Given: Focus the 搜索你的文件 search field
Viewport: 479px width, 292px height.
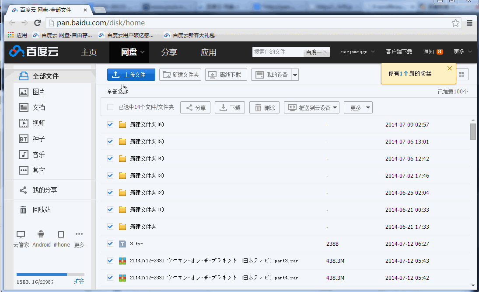Looking at the screenshot, I should [x=278, y=52].
